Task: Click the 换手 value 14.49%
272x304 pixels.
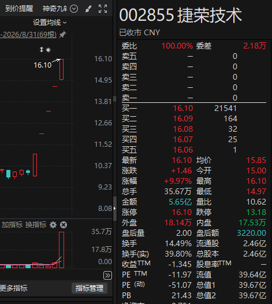Action: tap(178, 243)
